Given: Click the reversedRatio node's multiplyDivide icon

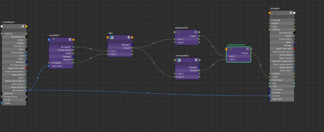Looking at the screenshot, I should click(179, 60).
